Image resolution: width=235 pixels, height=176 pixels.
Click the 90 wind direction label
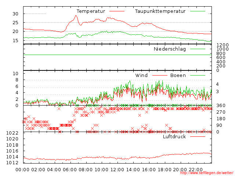[x=219, y=125]
